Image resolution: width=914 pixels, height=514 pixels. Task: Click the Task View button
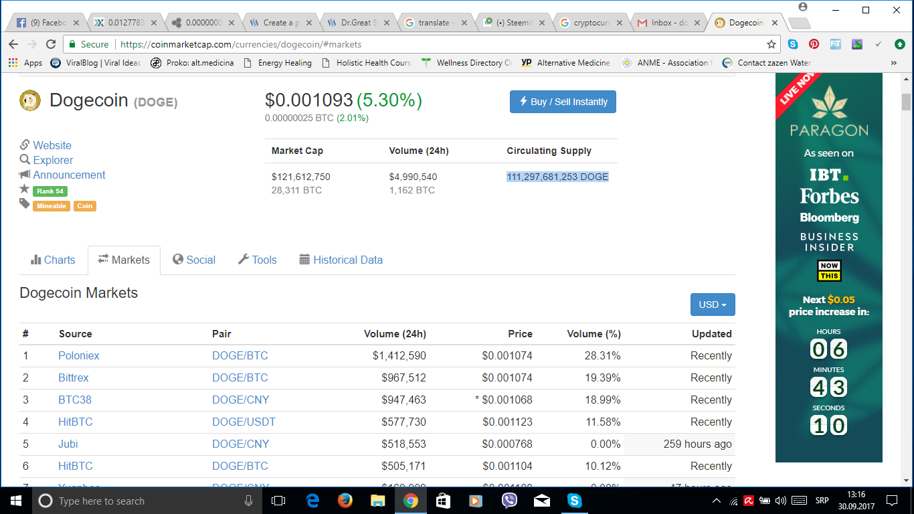278,500
